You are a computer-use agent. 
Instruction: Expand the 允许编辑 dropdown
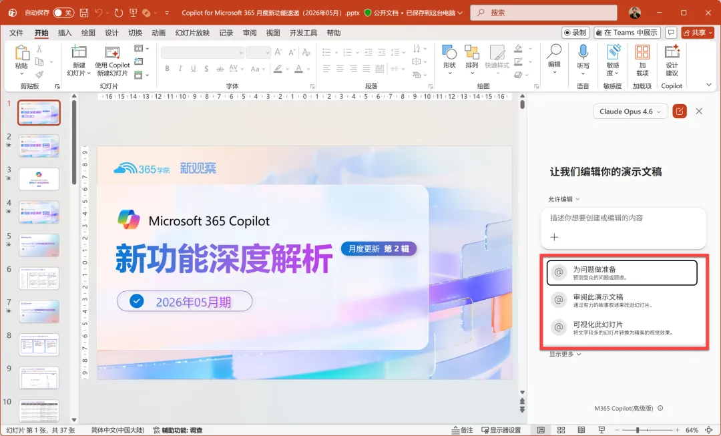pyautogui.click(x=563, y=199)
